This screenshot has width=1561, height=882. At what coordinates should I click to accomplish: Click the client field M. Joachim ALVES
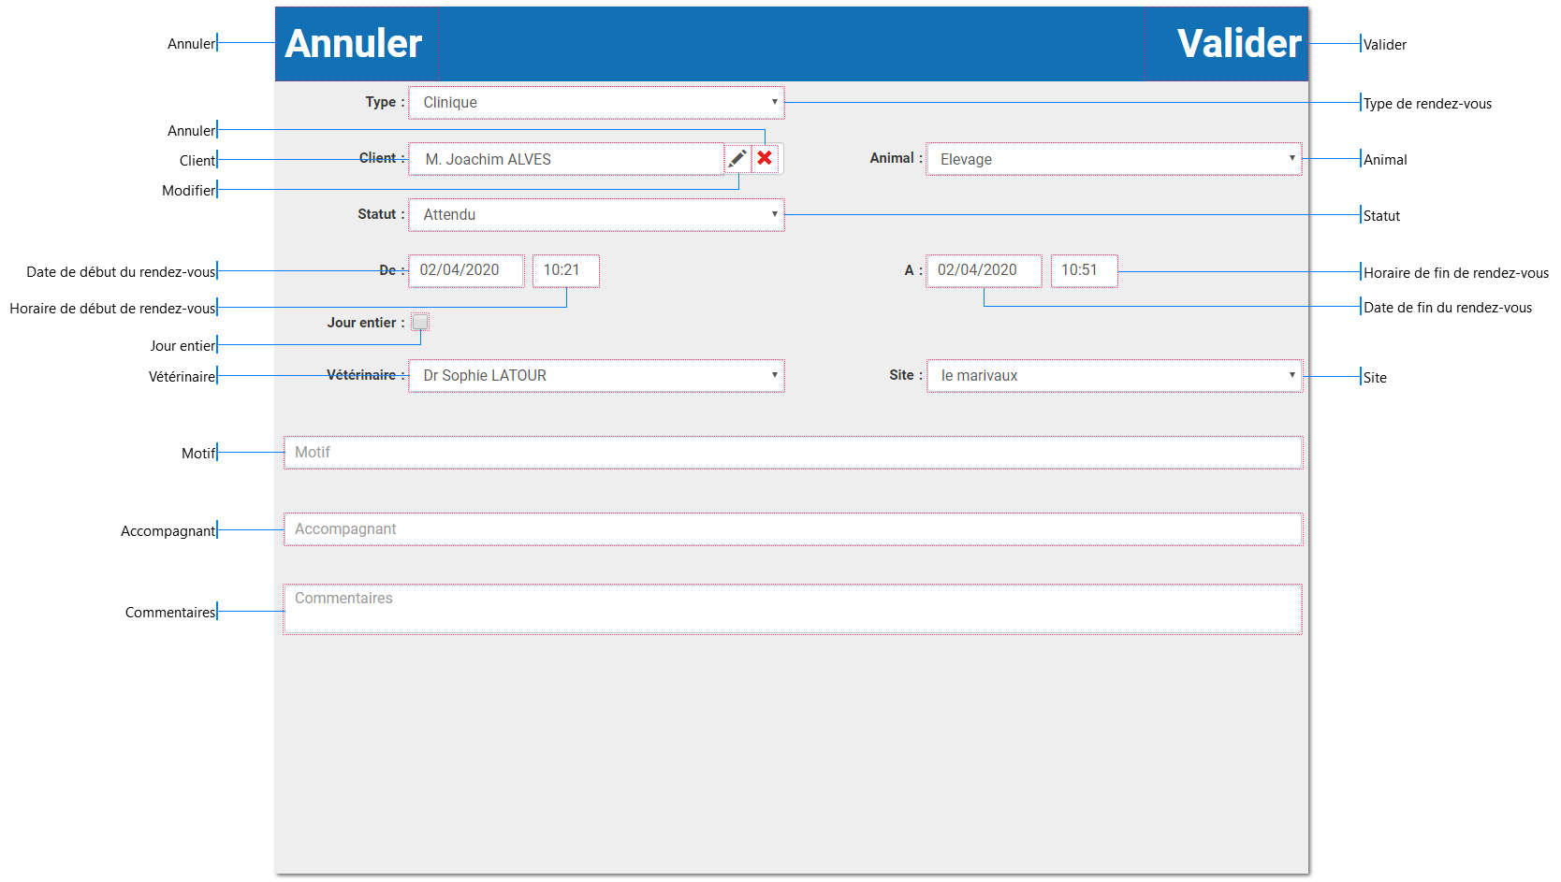[566, 159]
